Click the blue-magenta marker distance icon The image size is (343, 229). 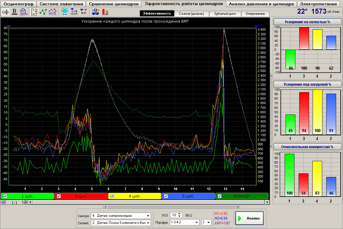(x=84, y=12)
